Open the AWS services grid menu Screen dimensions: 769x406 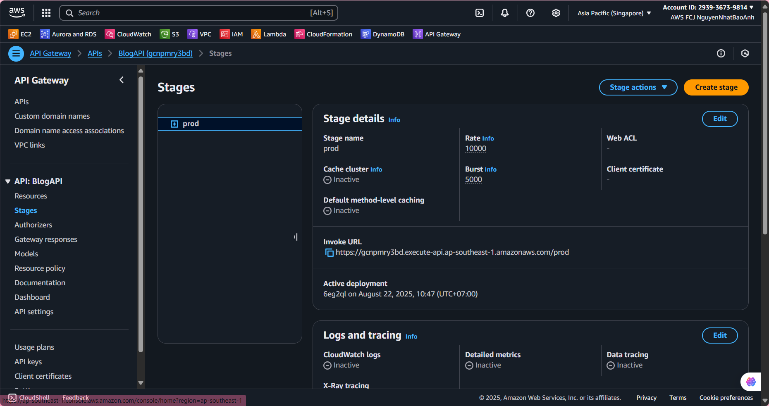[46, 13]
